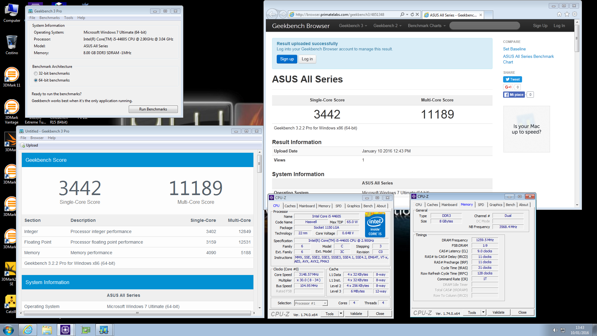The image size is (597, 336).
Task: Open address bar dropdown arrow
Action: 407,14
